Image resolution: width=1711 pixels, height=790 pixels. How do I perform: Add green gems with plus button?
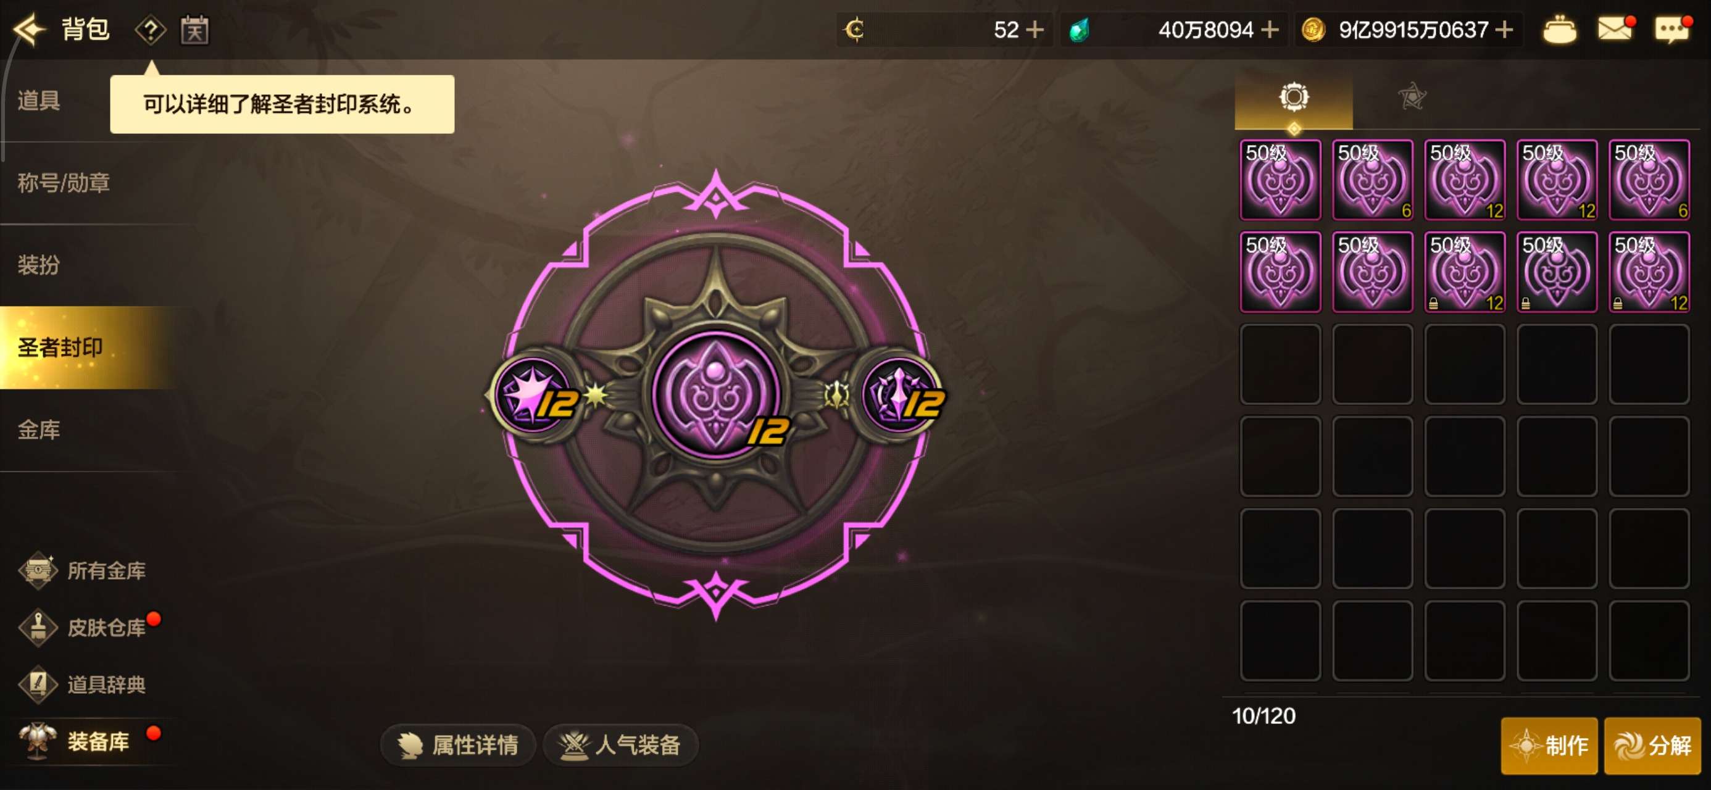tap(1269, 30)
